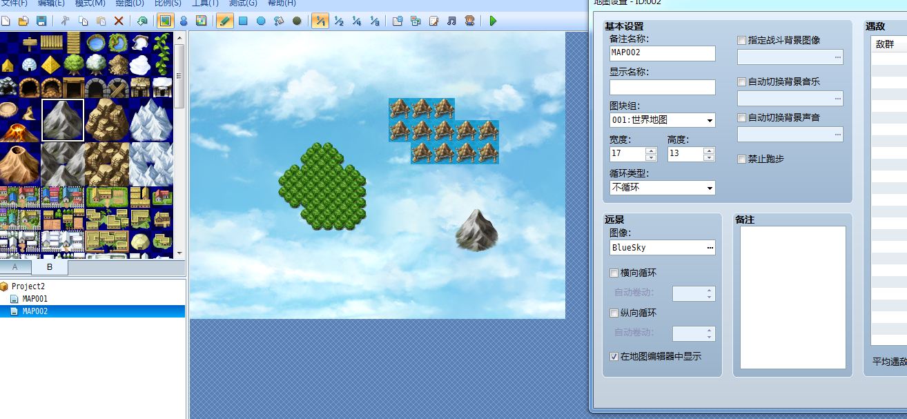907x419 pixels.
Task: Open the sound test music note icon
Action: [451, 21]
